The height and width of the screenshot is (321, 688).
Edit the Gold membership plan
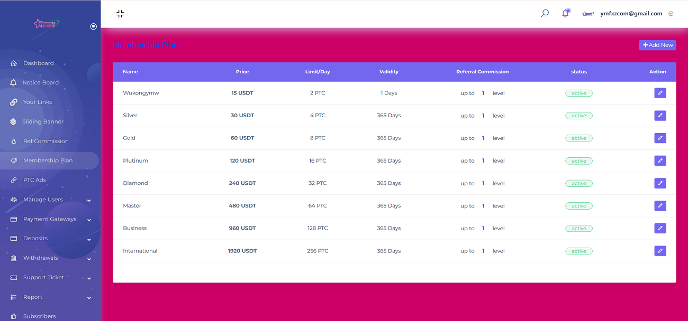pyautogui.click(x=660, y=138)
